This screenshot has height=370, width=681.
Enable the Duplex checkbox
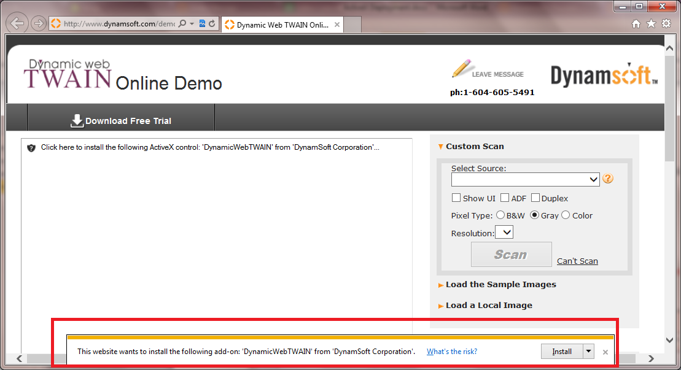(x=535, y=198)
